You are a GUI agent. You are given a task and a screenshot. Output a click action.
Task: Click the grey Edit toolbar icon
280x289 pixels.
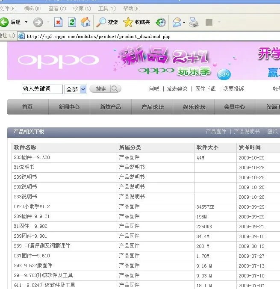[209, 22]
